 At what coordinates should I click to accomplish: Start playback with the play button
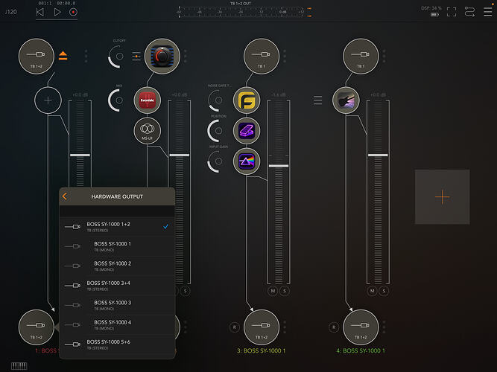tap(57, 12)
